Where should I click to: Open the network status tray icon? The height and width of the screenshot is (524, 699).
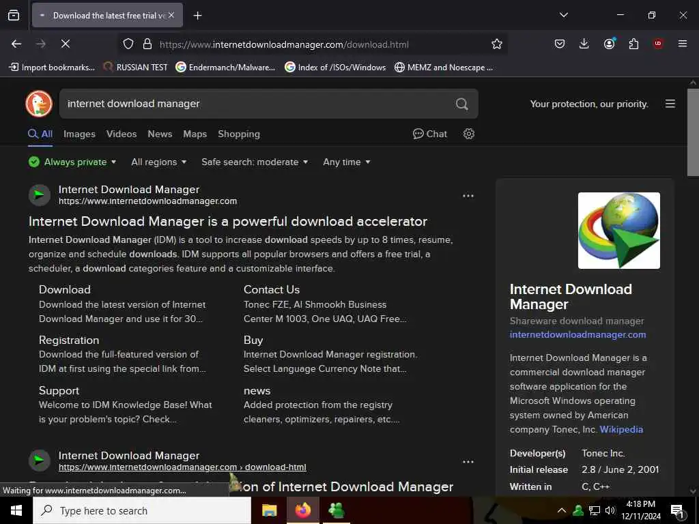pos(595,510)
